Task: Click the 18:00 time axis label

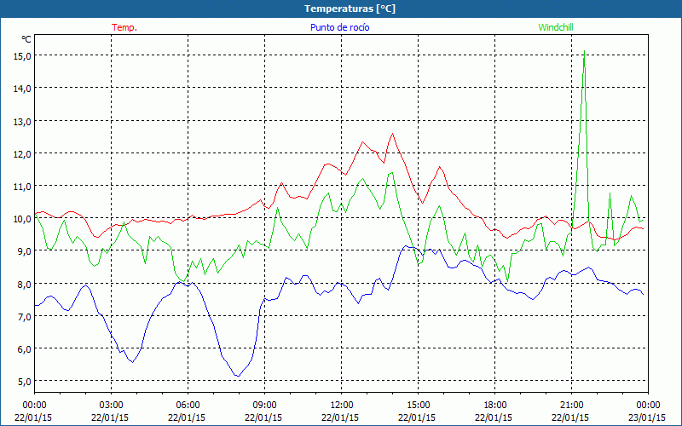Action: click(x=495, y=406)
